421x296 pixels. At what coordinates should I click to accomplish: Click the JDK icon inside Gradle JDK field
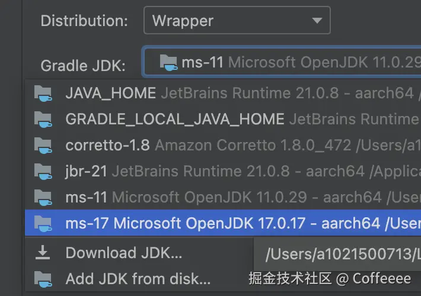pos(168,62)
